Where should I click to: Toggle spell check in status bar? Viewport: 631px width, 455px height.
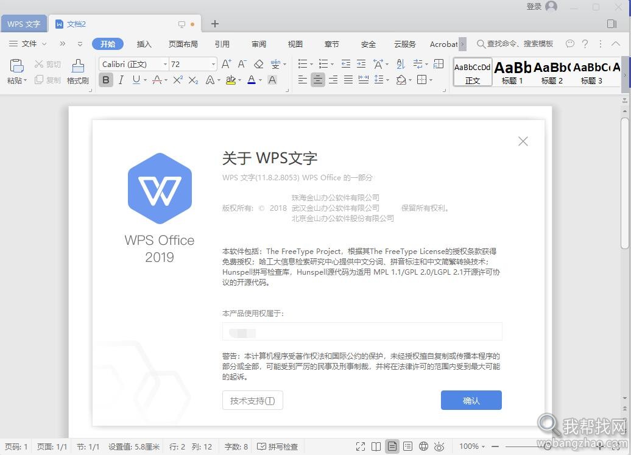277,446
